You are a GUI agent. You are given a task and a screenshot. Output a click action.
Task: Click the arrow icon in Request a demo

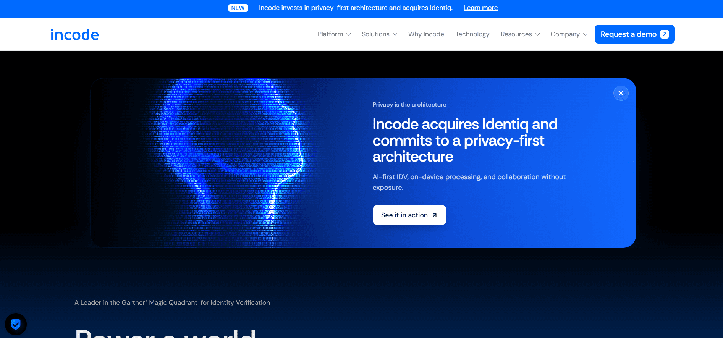pyautogui.click(x=665, y=34)
